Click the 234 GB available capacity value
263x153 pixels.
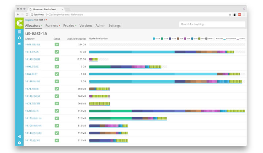[82, 44]
